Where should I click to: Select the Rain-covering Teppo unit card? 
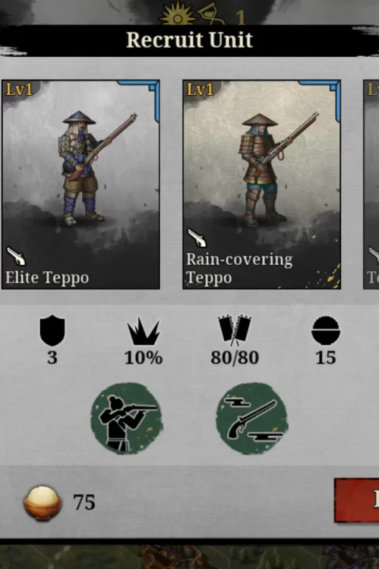point(262,185)
